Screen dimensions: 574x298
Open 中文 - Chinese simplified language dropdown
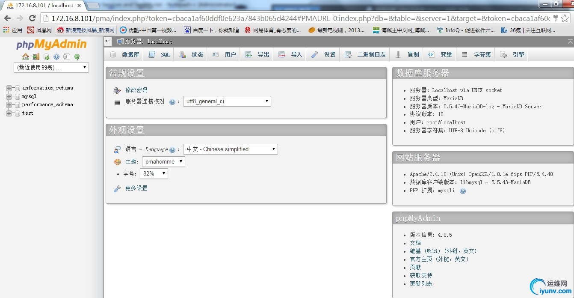[230, 149]
